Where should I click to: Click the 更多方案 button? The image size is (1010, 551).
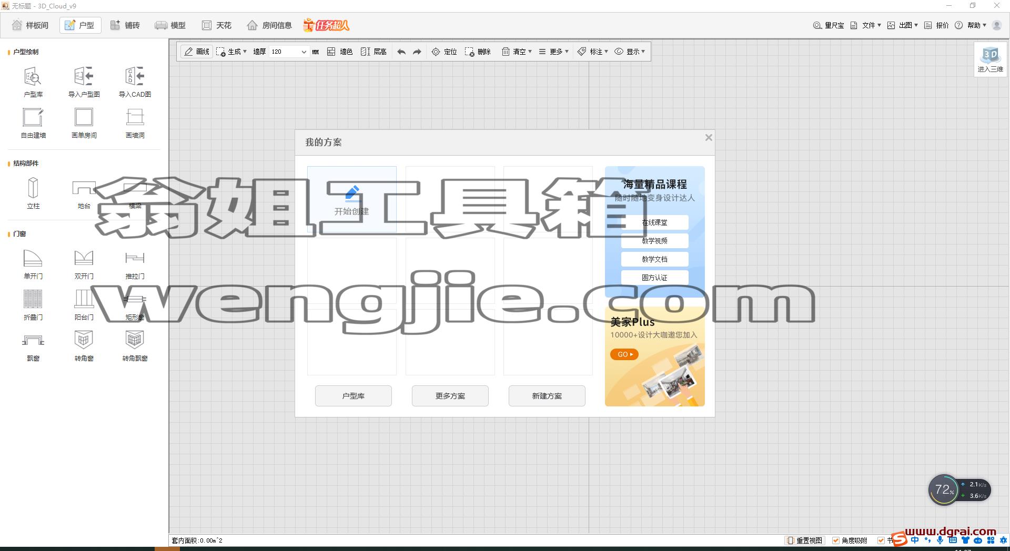tap(450, 396)
